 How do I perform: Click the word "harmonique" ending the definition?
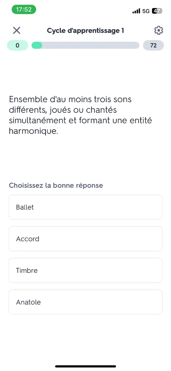click(x=34, y=131)
